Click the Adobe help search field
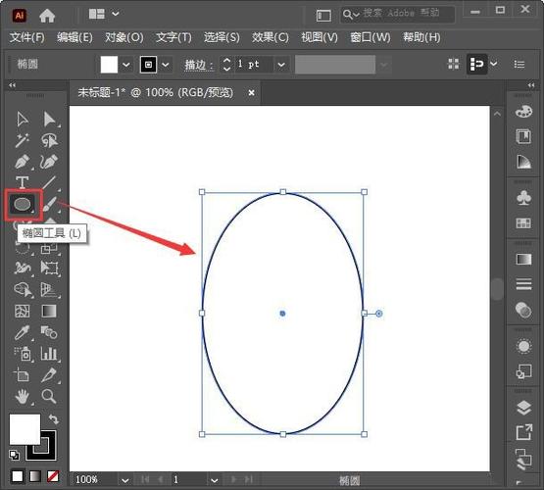The width and height of the screenshot is (544, 490). click(x=398, y=15)
